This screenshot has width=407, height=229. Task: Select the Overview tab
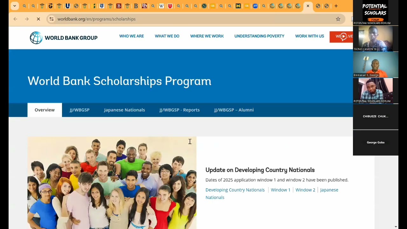point(45,110)
